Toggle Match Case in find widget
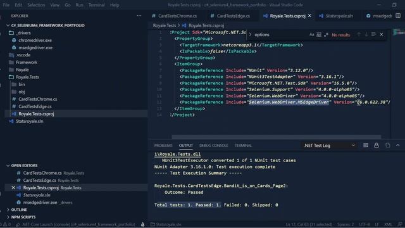Viewport: 405px width, 228px height. click(311, 35)
